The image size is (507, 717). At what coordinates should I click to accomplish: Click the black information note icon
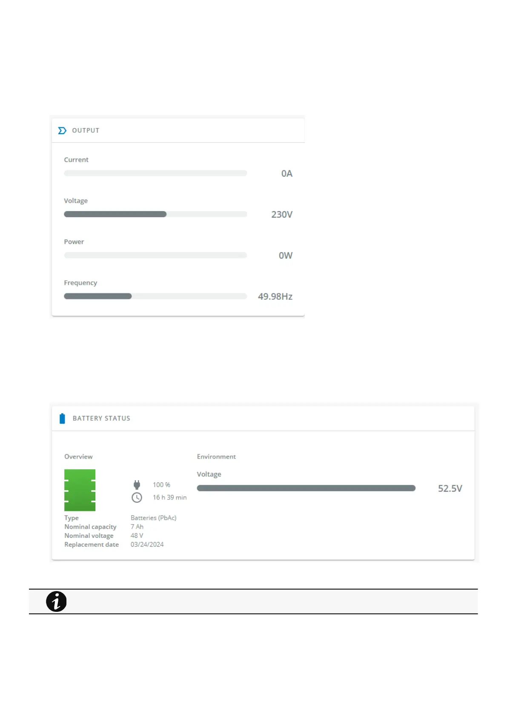tap(56, 602)
